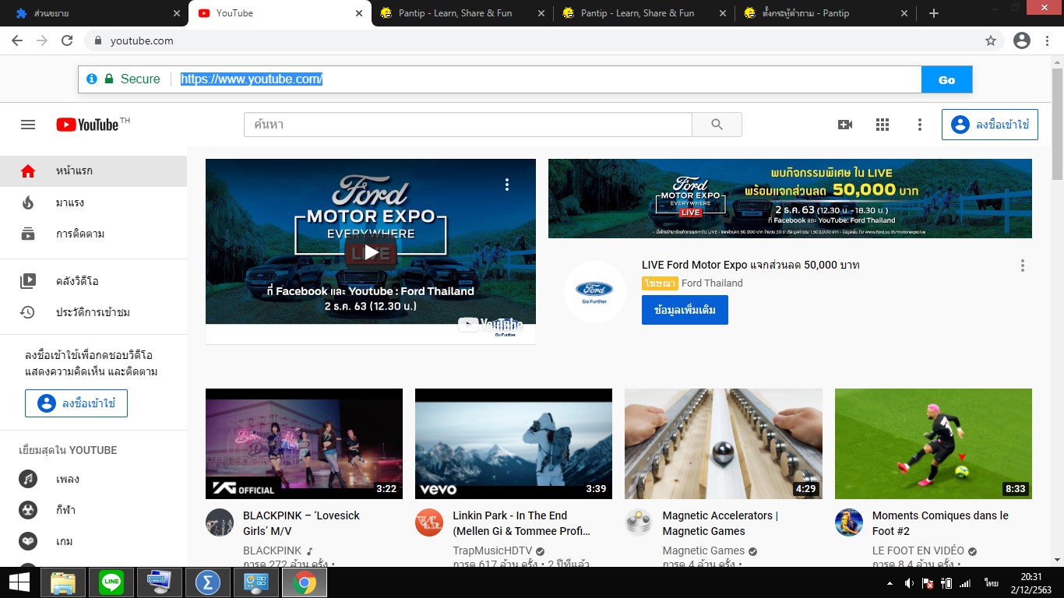Click the https://www.youtube.com/ URL field
The width and height of the screenshot is (1064, 598).
click(545, 79)
